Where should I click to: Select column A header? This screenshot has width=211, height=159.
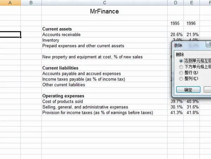tap(10, 3)
